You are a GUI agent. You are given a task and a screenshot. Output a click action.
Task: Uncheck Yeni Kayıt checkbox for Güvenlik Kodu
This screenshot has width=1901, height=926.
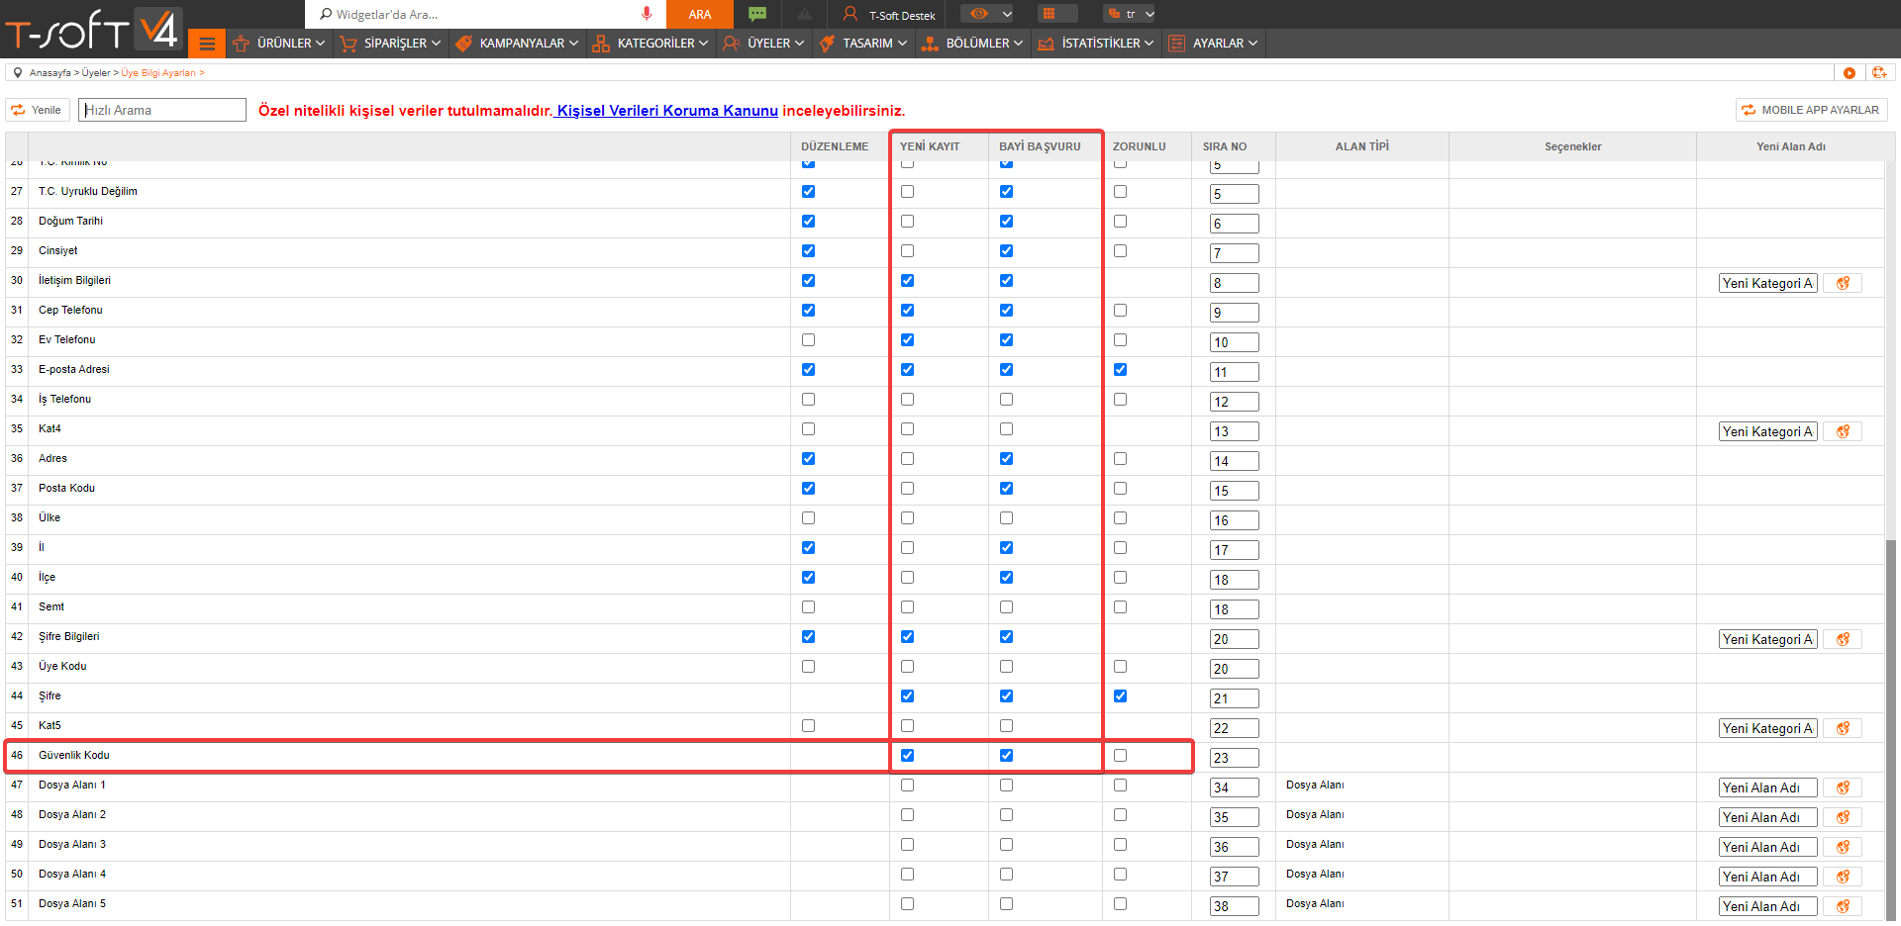pos(907,756)
